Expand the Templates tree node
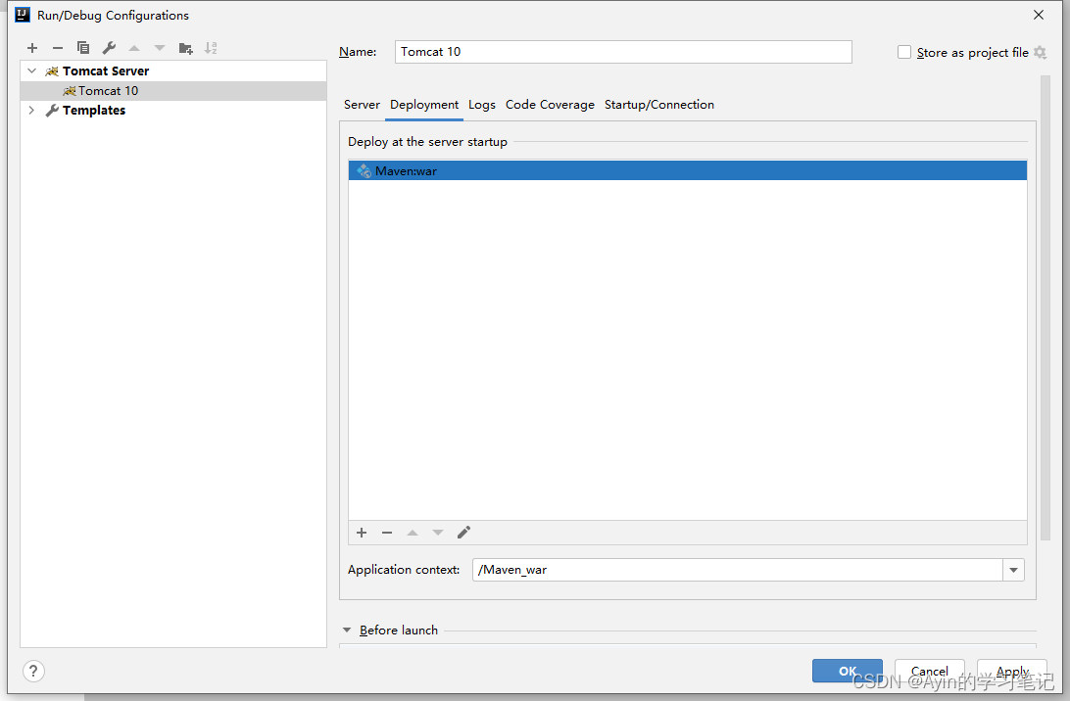This screenshot has height=701, width=1070. point(32,110)
